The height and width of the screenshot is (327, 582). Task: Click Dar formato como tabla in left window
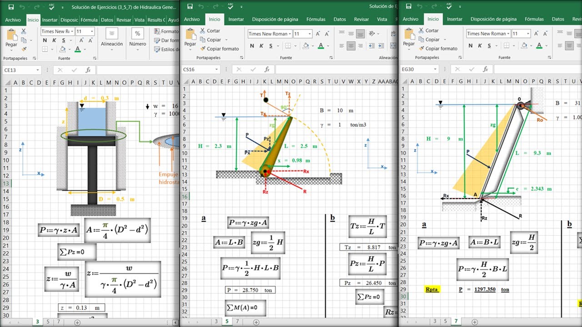[x=167, y=40]
